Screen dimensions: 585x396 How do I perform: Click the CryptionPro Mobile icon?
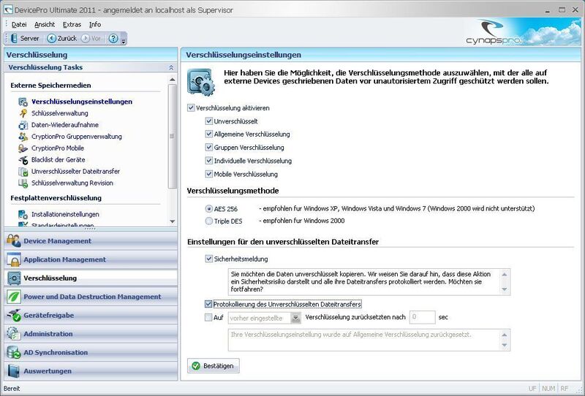pyautogui.click(x=23, y=148)
